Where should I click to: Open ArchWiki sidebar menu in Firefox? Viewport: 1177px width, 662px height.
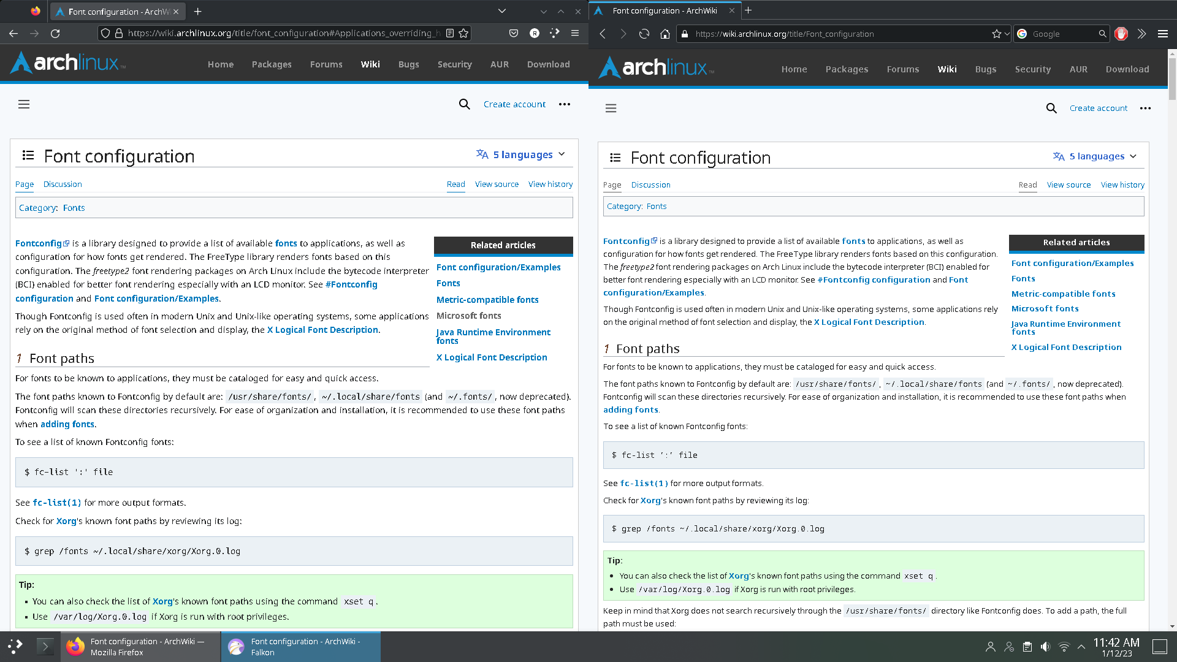click(x=24, y=104)
